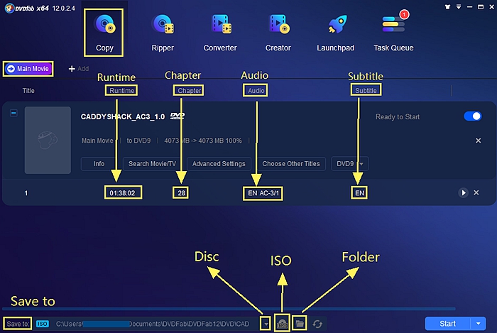Click the DVD logo beside the title
This screenshot has height=333, width=497.
click(x=177, y=116)
